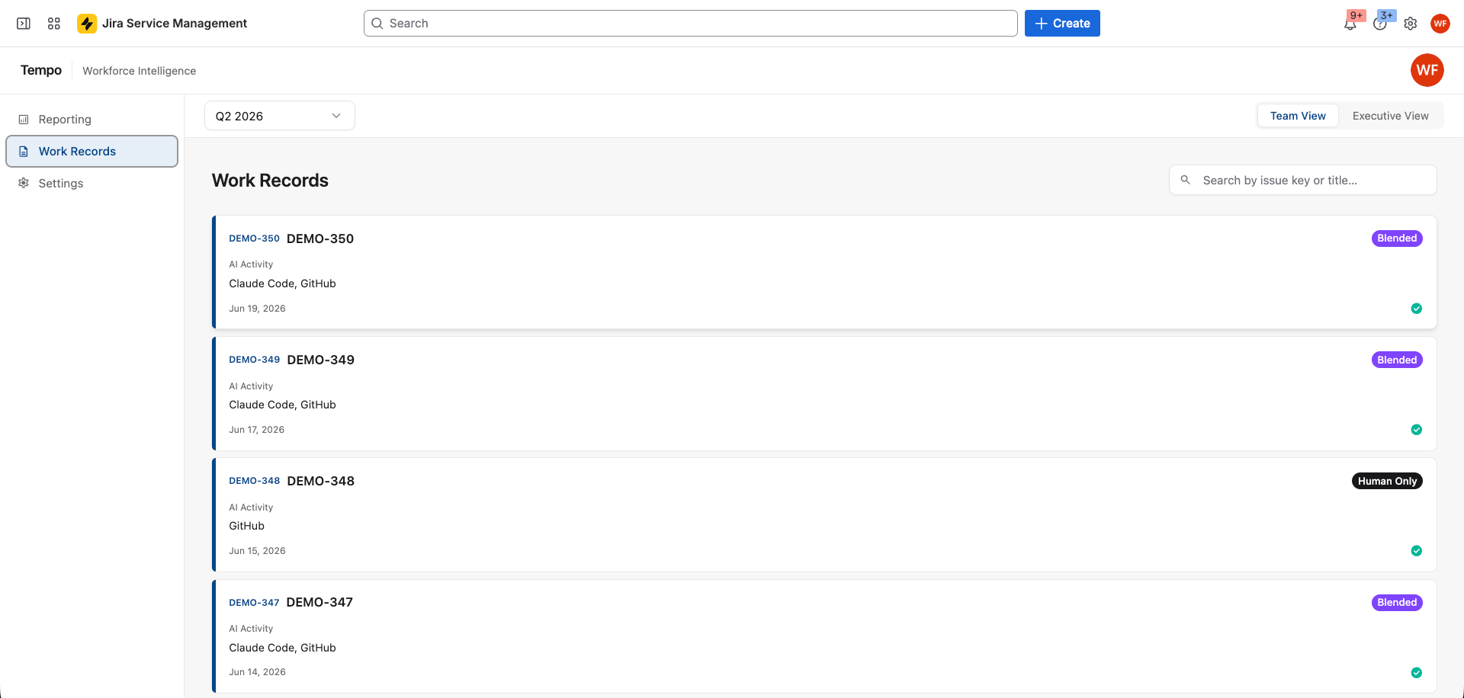Click the DEMO-350 card title
The width and height of the screenshot is (1464, 698).
click(x=320, y=239)
